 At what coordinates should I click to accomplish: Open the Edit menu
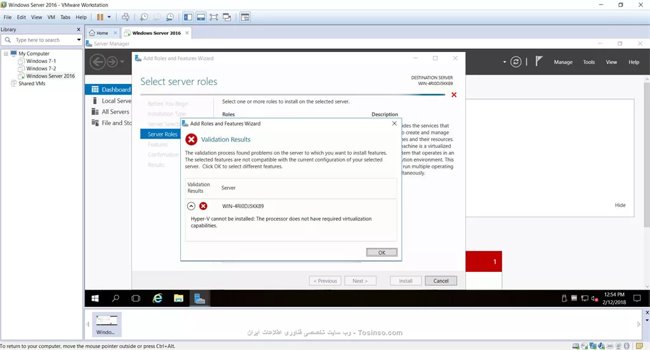tap(21, 17)
